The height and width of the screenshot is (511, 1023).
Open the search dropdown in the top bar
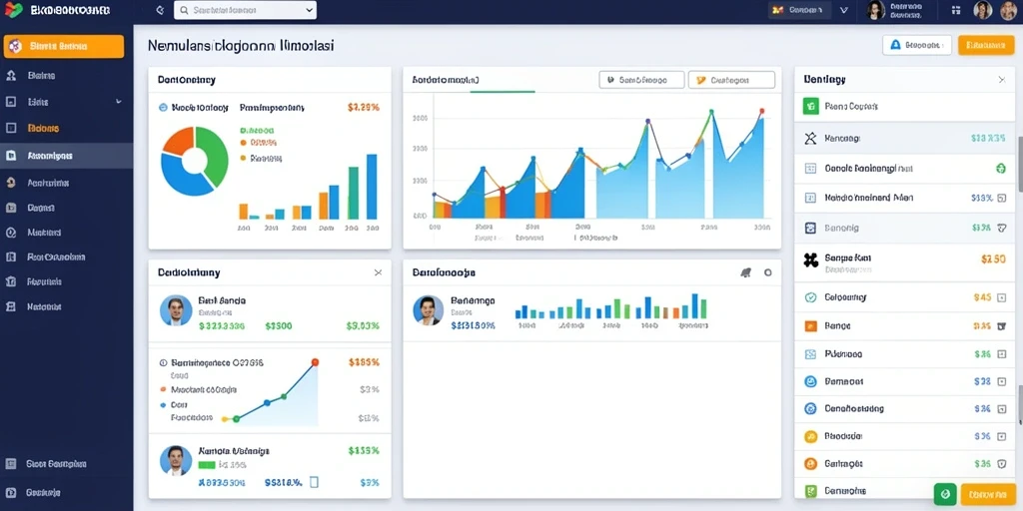[246, 10]
